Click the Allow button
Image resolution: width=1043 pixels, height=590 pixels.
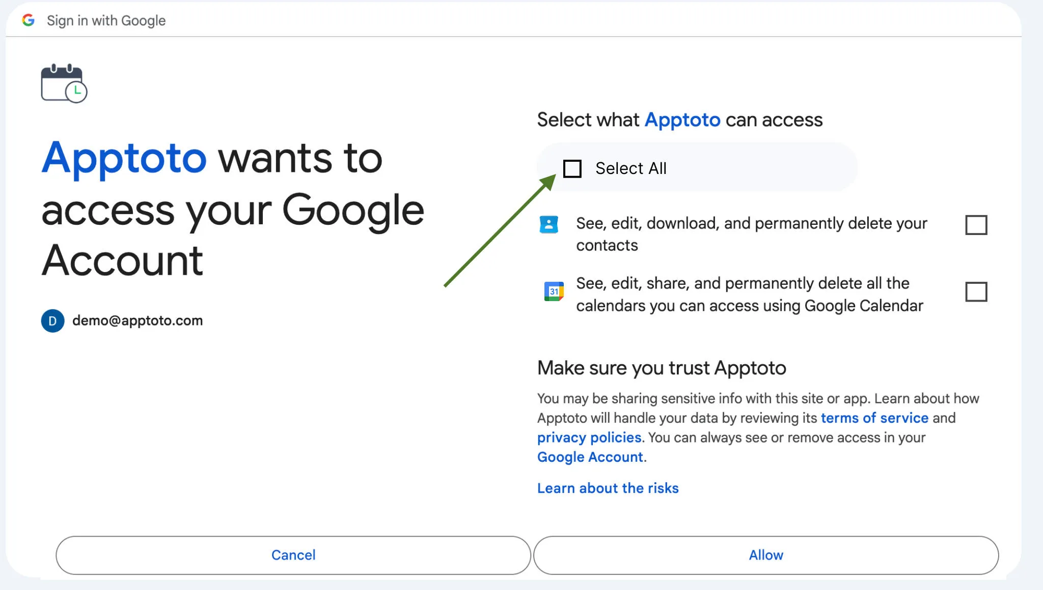click(765, 555)
